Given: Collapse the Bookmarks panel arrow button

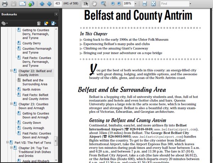Looking at the screenshot, I should point(56,14).
